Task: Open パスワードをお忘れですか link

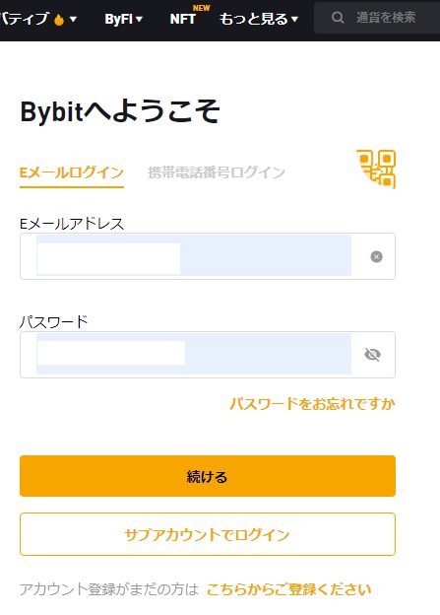Action: (x=312, y=404)
